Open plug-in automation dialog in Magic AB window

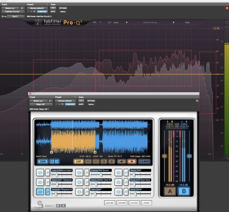pos(81,101)
